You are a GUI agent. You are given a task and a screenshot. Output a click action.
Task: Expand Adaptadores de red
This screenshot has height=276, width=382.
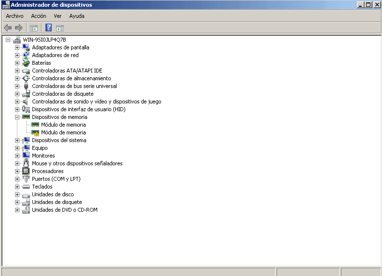[x=17, y=55]
